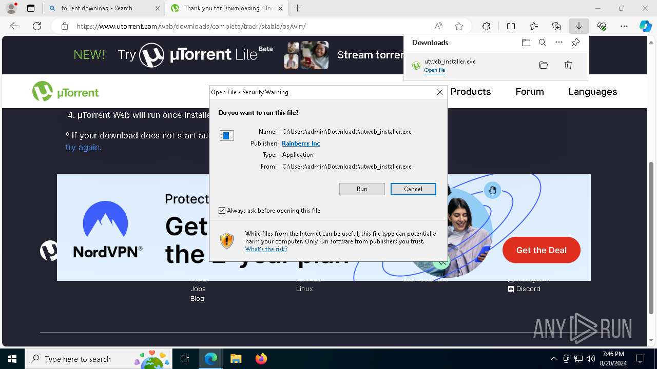
Task: Delete the utweb_installer.exe download entry
Action: pyautogui.click(x=568, y=65)
